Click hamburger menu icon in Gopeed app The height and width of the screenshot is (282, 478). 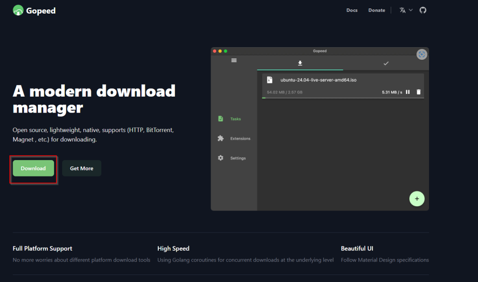pyautogui.click(x=234, y=60)
